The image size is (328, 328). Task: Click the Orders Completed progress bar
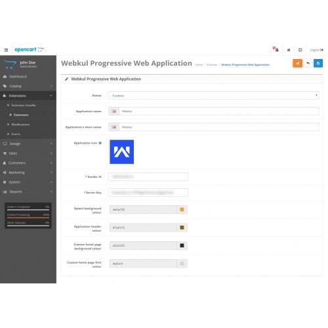click(28, 210)
